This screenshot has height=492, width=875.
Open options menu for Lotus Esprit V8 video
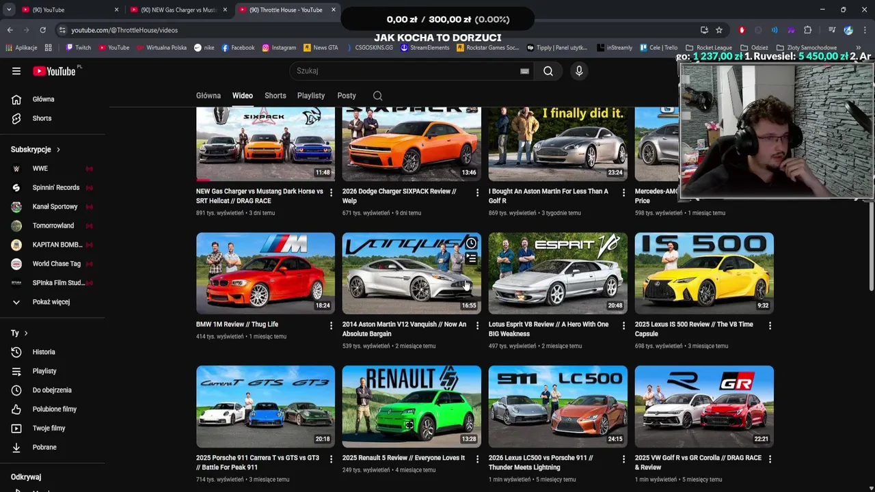tap(623, 326)
